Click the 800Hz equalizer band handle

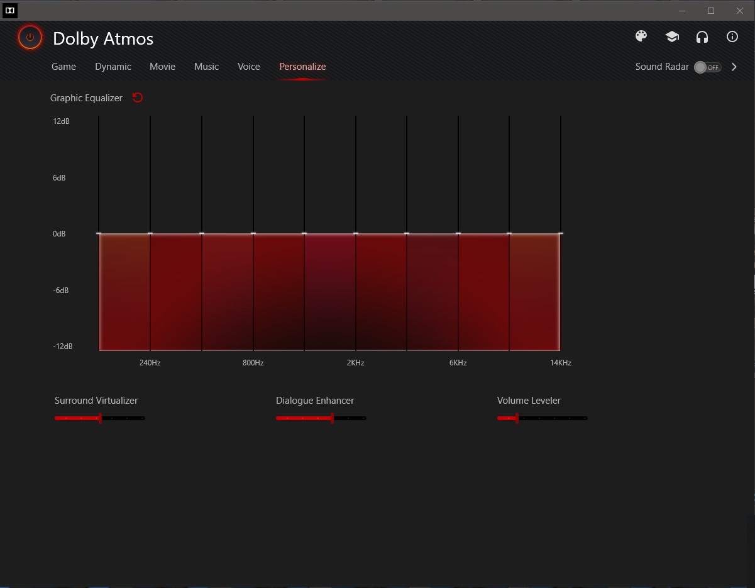253,233
